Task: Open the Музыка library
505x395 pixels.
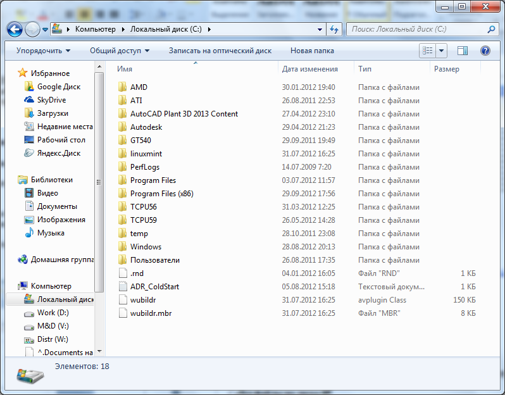Action: (44, 233)
